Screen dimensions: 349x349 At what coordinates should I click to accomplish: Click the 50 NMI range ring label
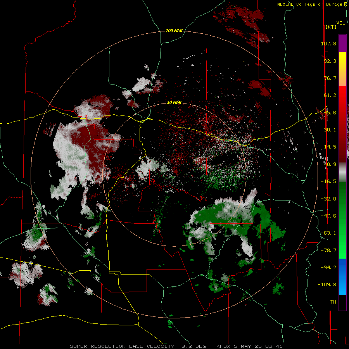(x=174, y=103)
